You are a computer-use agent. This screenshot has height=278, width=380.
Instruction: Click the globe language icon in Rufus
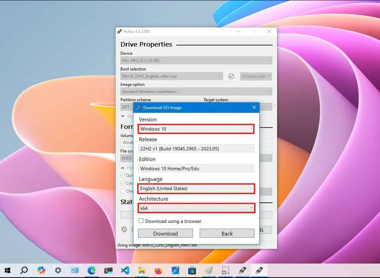124,229
